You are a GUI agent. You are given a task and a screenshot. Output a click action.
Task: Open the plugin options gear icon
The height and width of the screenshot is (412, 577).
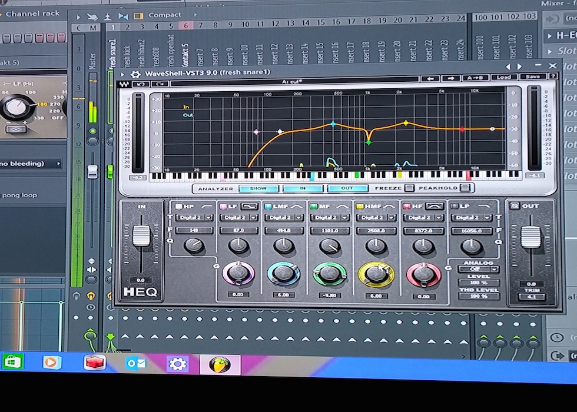tap(135, 74)
